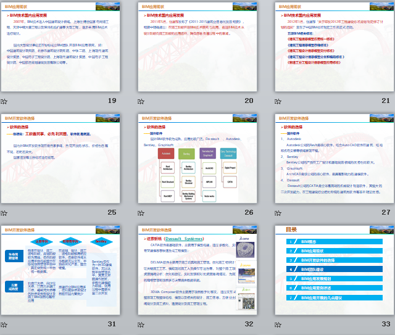The width and height of the screenshot is (395, 335).
Task: Click the animation star under slide 21
Action: pyautogui.click(x=278, y=101)
